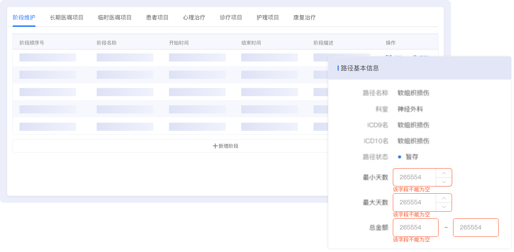Open the 心理治疗 tab
Image resolution: width=514 pixels, height=252 pixels.
(x=194, y=18)
